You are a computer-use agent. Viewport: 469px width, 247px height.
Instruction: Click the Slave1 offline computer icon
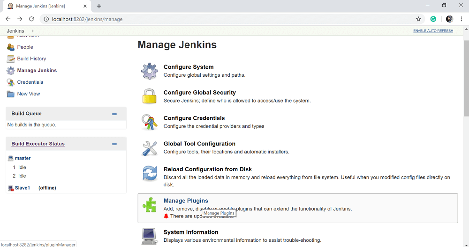coord(10,188)
